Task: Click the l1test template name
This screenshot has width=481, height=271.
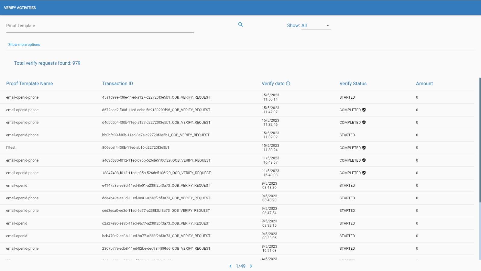Action: point(11,148)
